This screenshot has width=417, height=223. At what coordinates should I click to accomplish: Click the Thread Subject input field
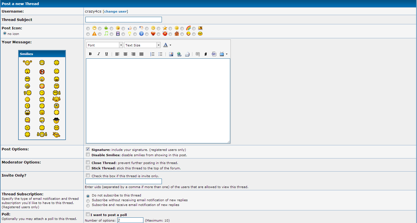pyautogui.click(x=124, y=20)
